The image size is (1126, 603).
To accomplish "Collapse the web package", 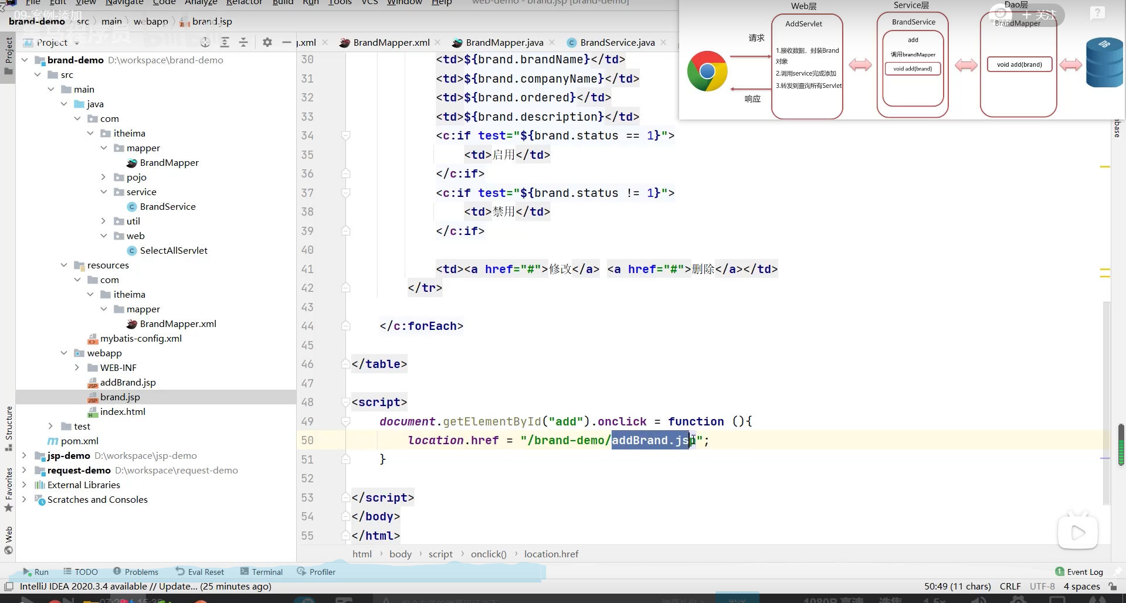I will [x=104, y=236].
